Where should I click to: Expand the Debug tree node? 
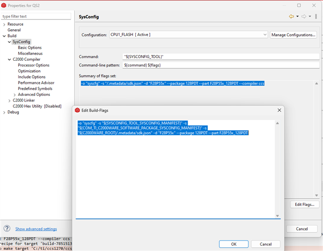point(4,113)
